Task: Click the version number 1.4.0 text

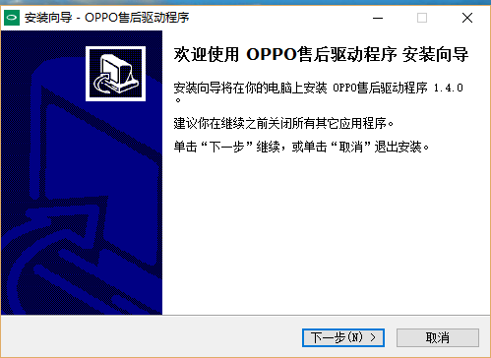Action: point(448,88)
